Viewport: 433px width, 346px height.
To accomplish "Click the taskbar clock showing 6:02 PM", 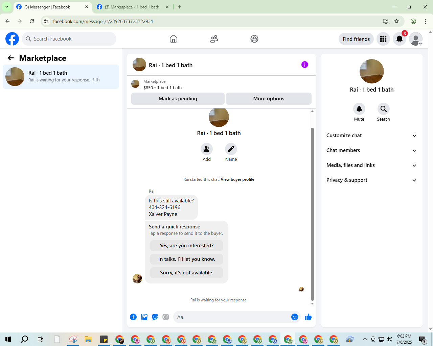I will coord(404,339).
